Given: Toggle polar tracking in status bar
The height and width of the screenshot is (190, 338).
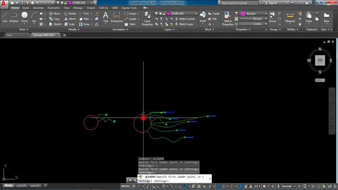Looking at the screenshot, I should tap(163, 186).
